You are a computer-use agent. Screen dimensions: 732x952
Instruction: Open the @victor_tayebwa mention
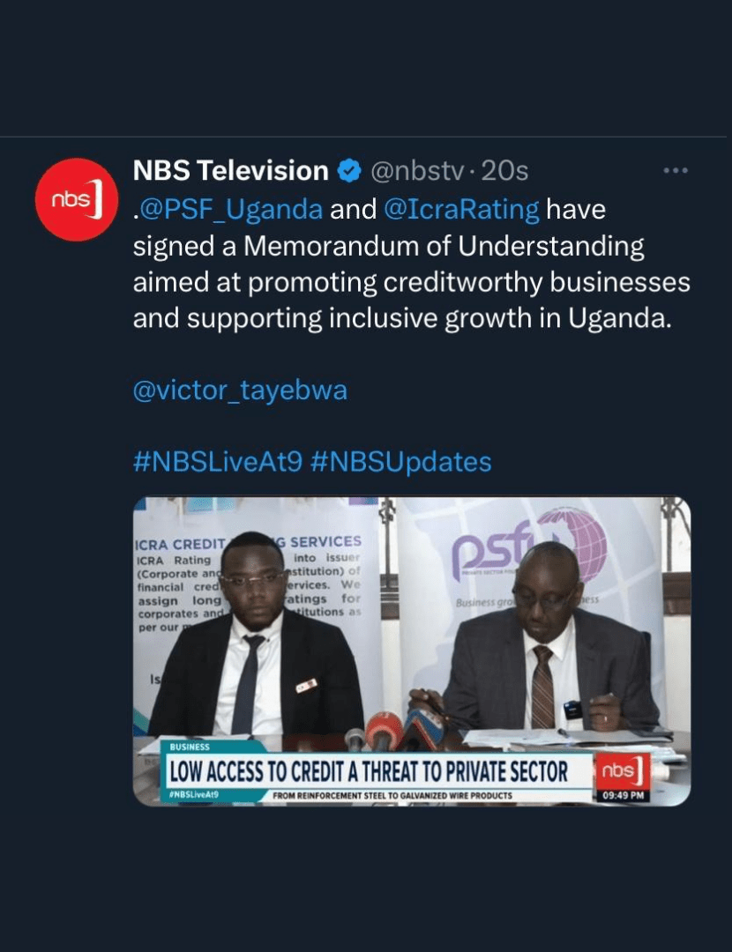pos(240,390)
